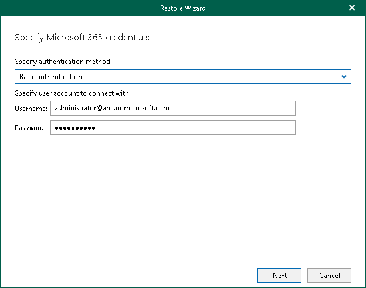Click the Password label
Image resolution: width=366 pixels, height=288 pixels.
point(30,128)
